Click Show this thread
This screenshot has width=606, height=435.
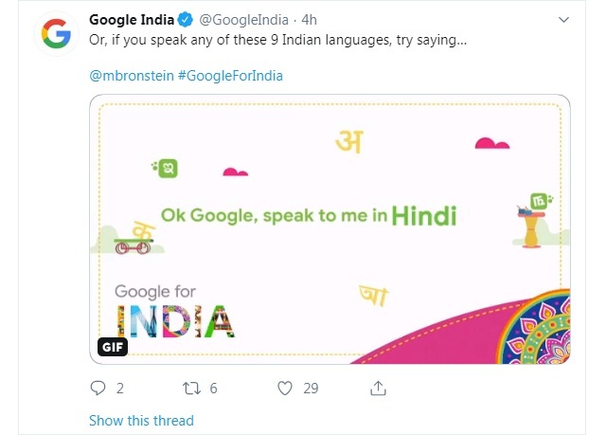pyautogui.click(x=141, y=420)
